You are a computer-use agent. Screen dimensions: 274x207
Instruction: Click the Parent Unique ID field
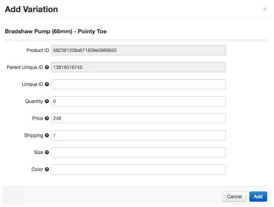[x=138, y=67]
